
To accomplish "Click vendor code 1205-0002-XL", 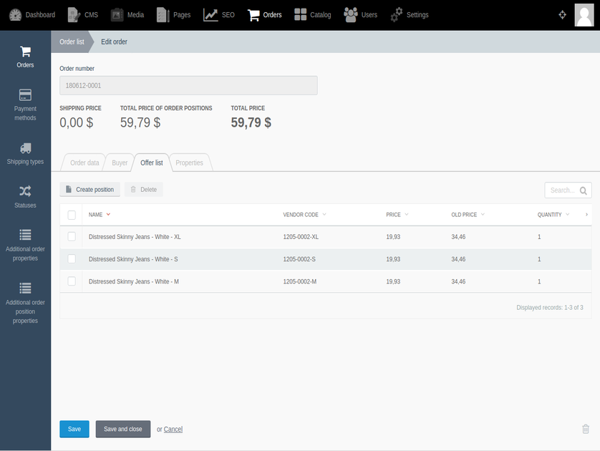I will (301, 237).
